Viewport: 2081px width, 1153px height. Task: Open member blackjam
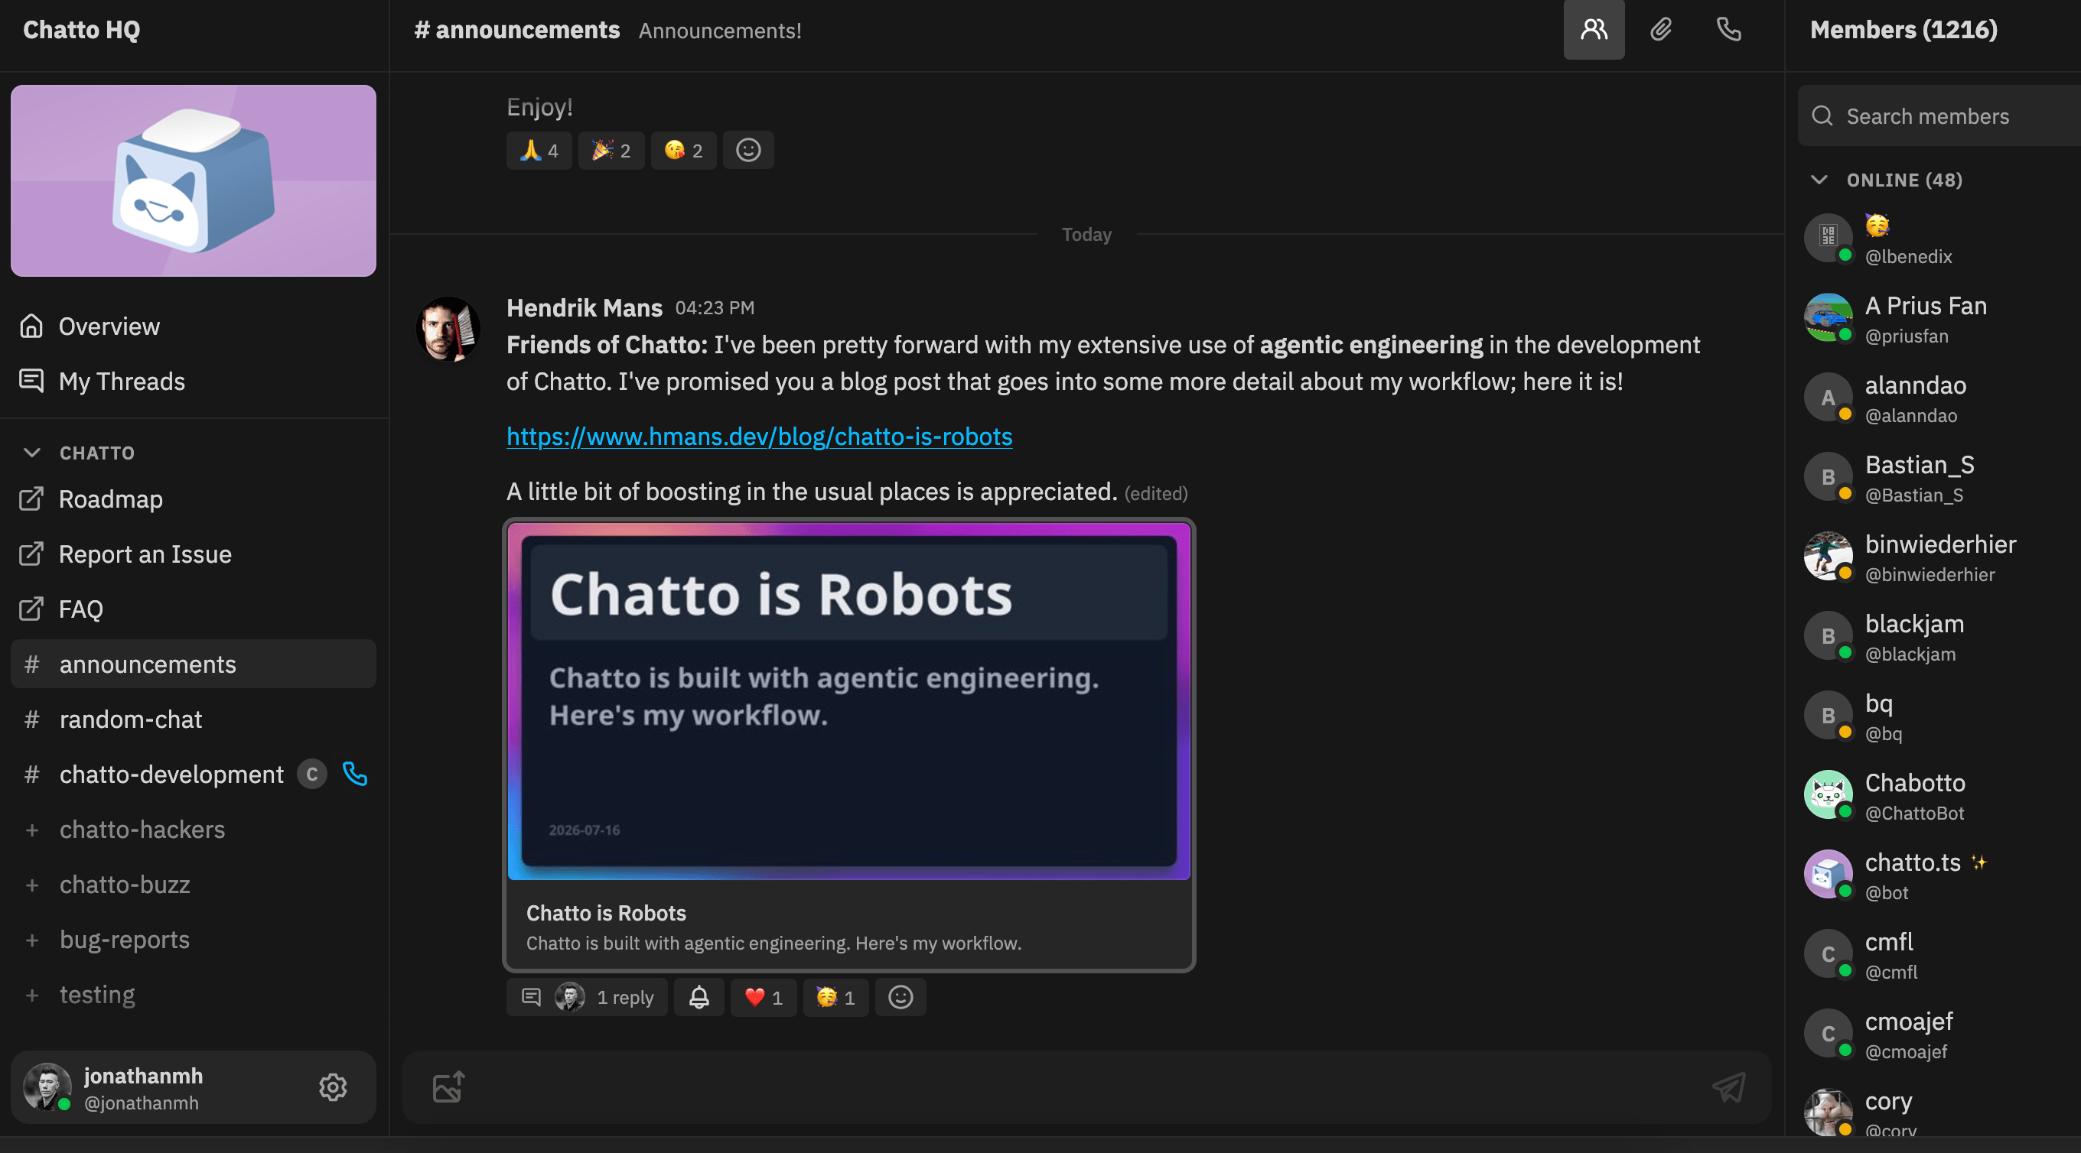[1939, 636]
